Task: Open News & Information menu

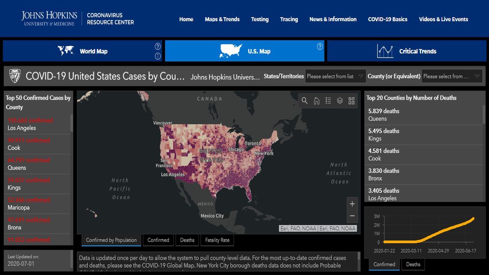Action: [x=333, y=19]
